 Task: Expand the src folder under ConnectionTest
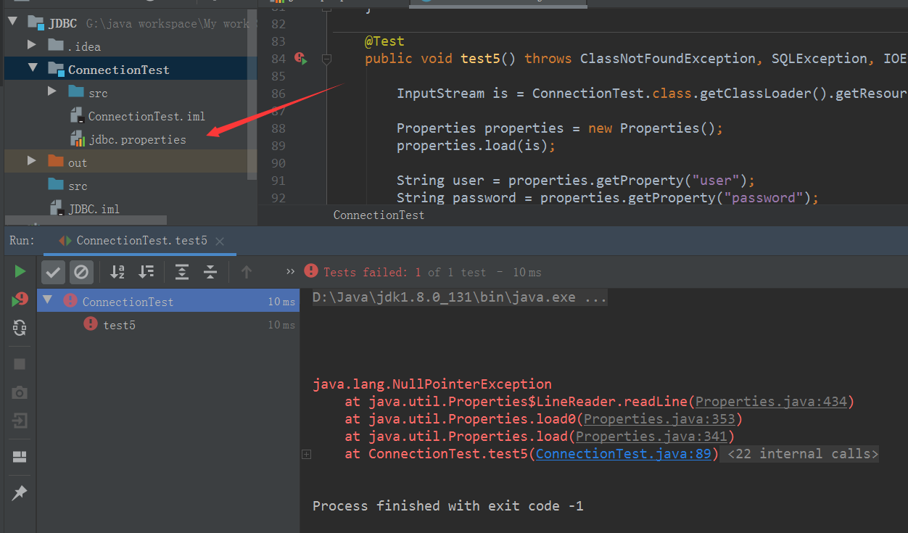coord(51,91)
